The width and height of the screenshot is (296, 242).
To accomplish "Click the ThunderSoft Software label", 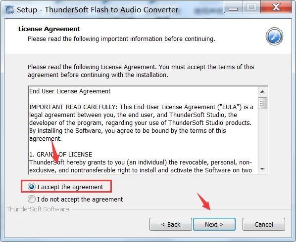I will 38,209.
